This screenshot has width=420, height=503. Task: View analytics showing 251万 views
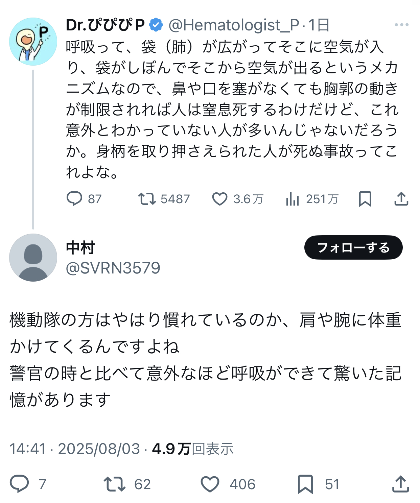tap(293, 199)
